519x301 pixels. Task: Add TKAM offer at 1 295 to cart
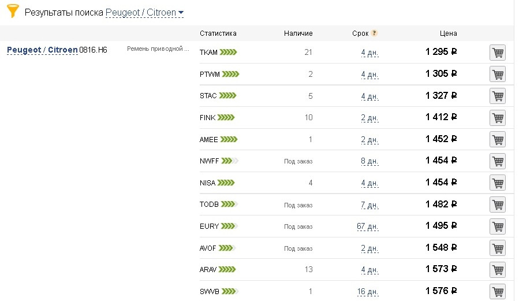click(x=498, y=53)
